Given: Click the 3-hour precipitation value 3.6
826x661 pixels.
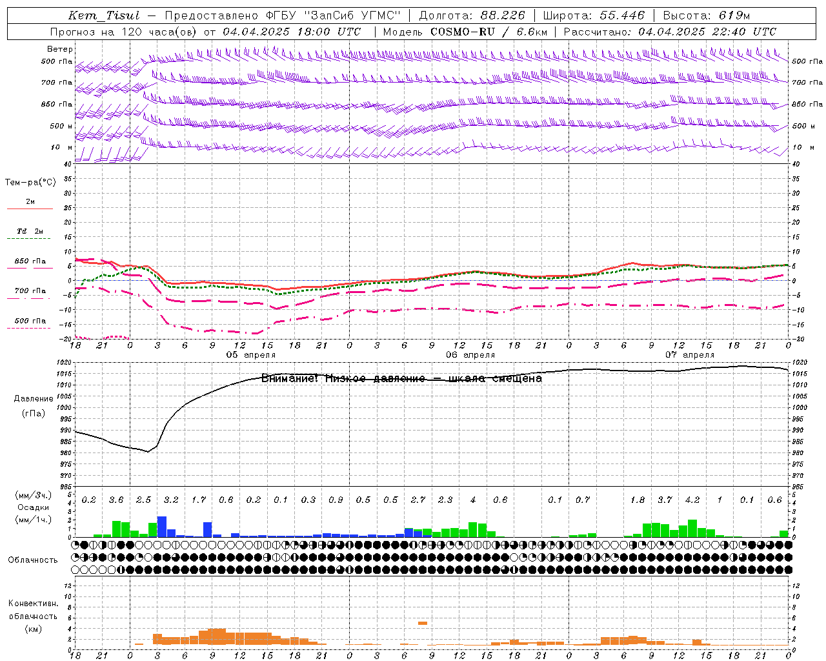Looking at the screenshot, I should tap(116, 500).
